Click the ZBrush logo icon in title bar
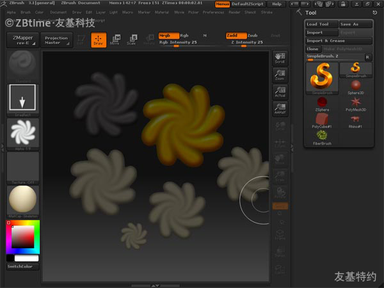 coord(4,3)
